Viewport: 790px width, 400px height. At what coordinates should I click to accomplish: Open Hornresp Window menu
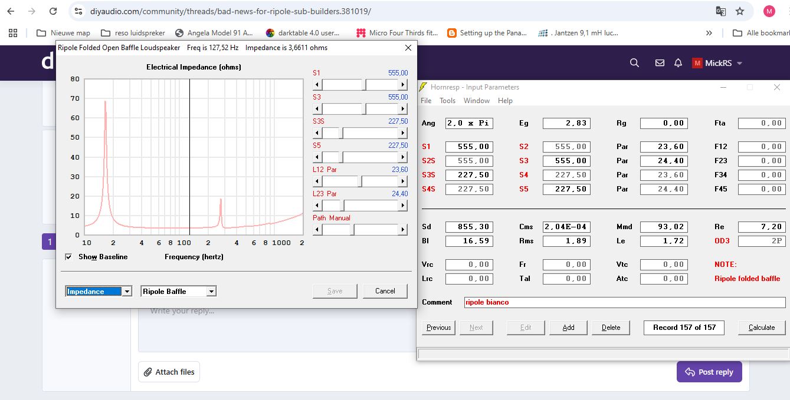(477, 101)
